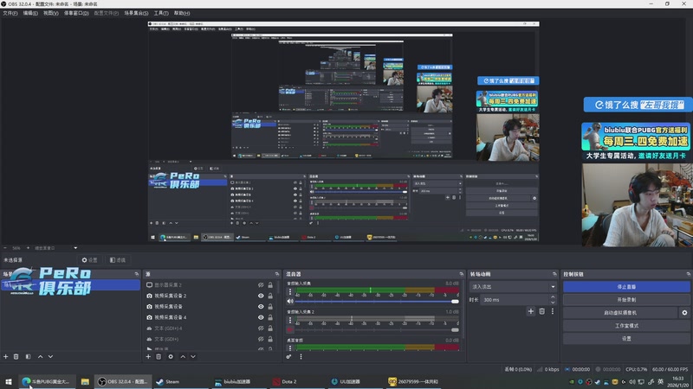Remove selected scene with trash icon
Viewport: 693px width, 389px height.
coord(16,356)
